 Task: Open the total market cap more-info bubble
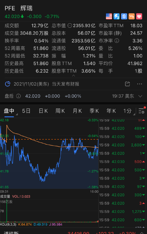[x=70, y=26]
